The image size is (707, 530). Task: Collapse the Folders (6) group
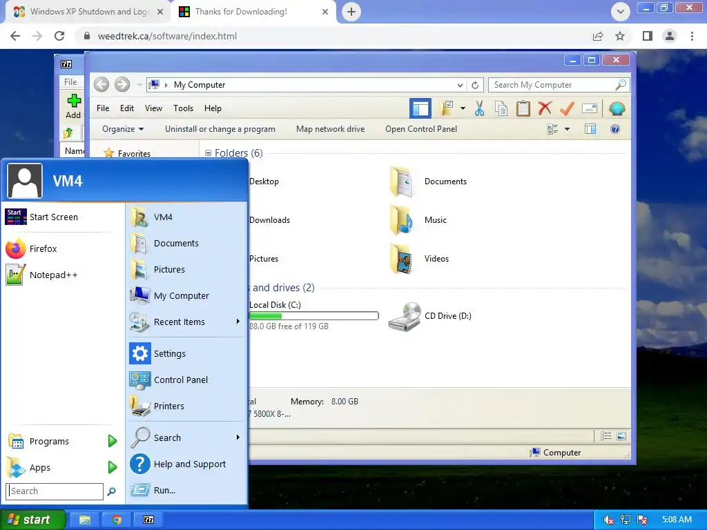[208, 153]
